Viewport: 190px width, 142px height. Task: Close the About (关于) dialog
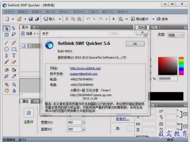coord(142,33)
